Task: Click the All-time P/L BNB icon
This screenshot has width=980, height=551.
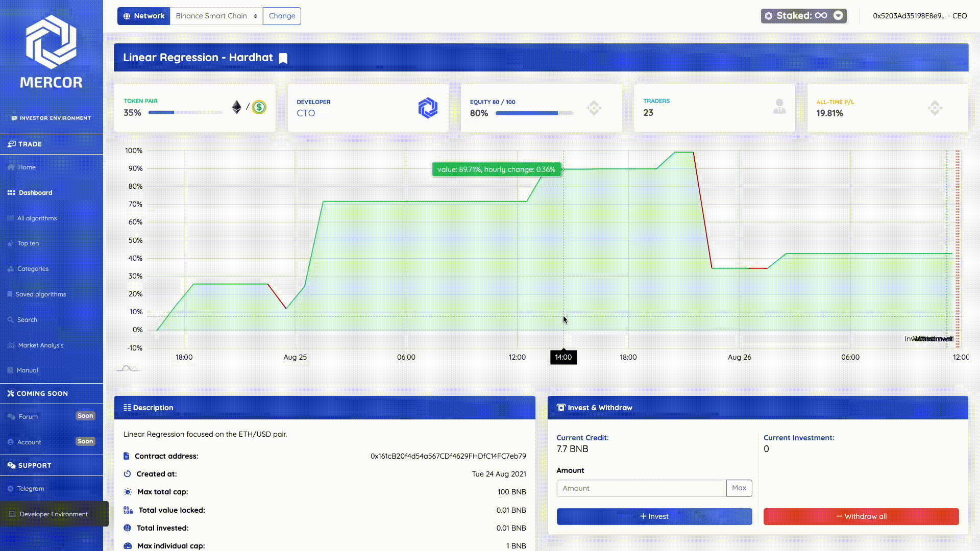Action: point(935,108)
